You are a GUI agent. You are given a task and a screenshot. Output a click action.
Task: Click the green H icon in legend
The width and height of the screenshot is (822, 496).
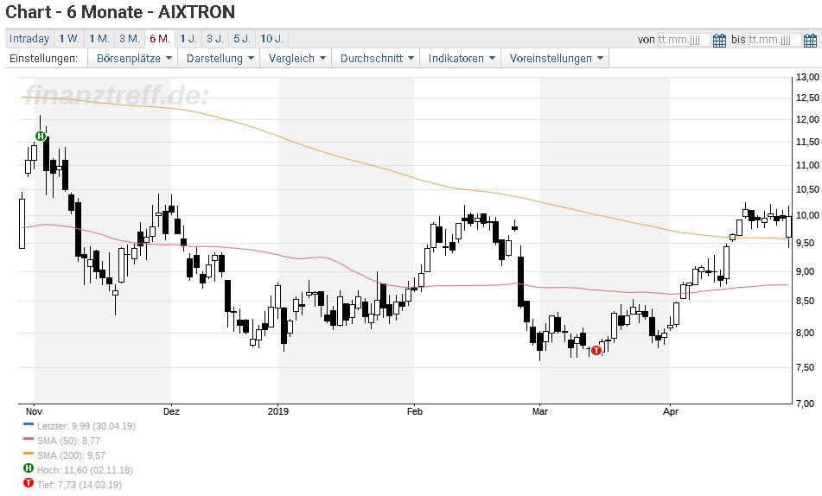click(29, 468)
